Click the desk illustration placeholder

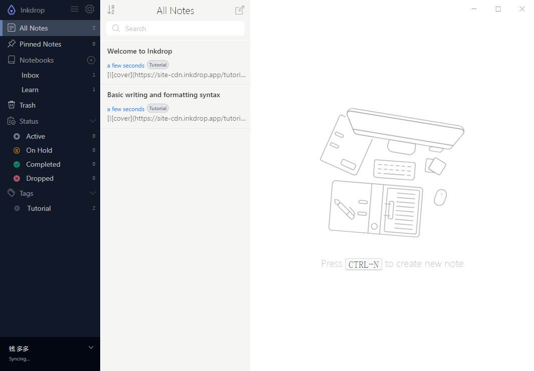pyautogui.click(x=392, y=173)
